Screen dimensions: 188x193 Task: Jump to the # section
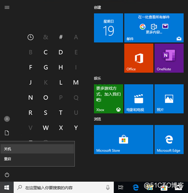pyautogui.click(x=61, y=37)
